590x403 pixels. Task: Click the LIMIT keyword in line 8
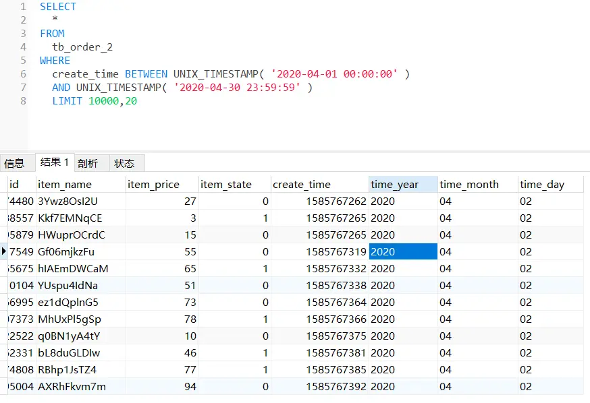click(x=67, y=101)
